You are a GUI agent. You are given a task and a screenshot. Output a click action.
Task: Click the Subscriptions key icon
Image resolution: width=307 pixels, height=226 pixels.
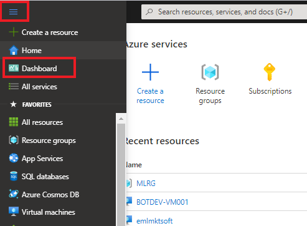click(270, 72)
